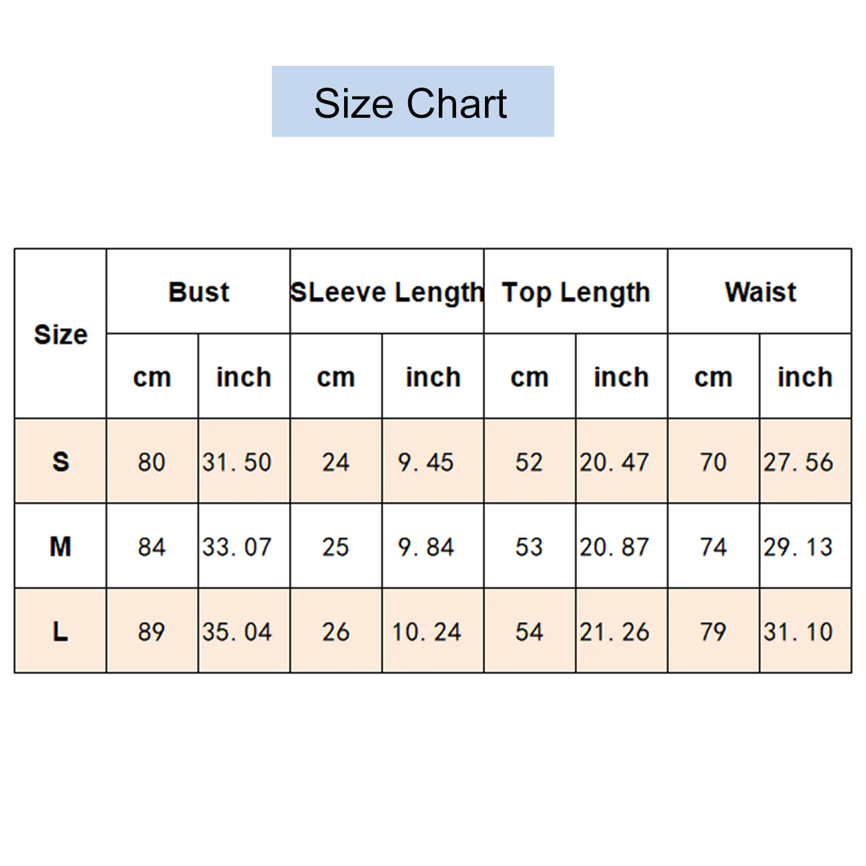This screenshot has width=866, height=866.
Task: Click the Size Chart title banner
Action: pyautogui.click(x=412, y=102)
